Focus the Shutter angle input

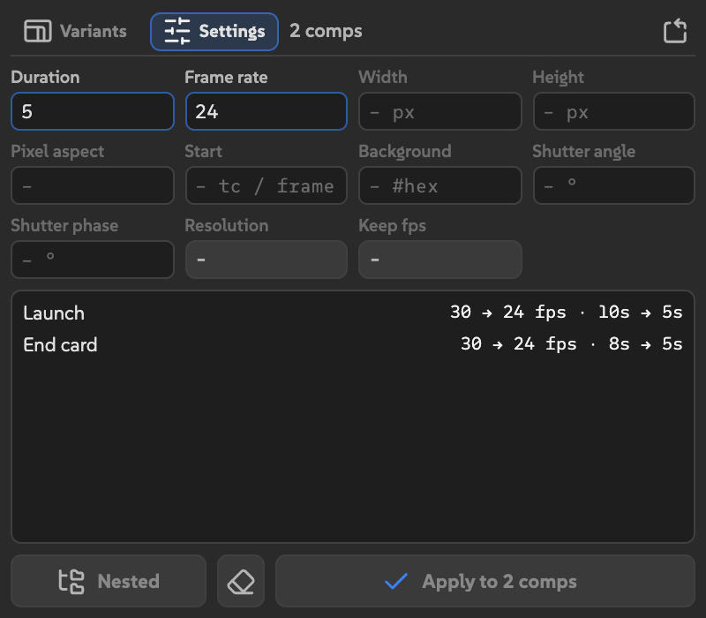click(x=613, y=185)
